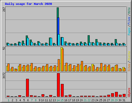
Task: Click the "Files" legend label
Action: (x=129, y=20)
